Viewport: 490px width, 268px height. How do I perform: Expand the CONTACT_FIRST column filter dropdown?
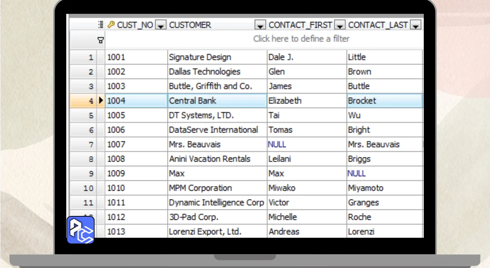click(x=340, y=25)
